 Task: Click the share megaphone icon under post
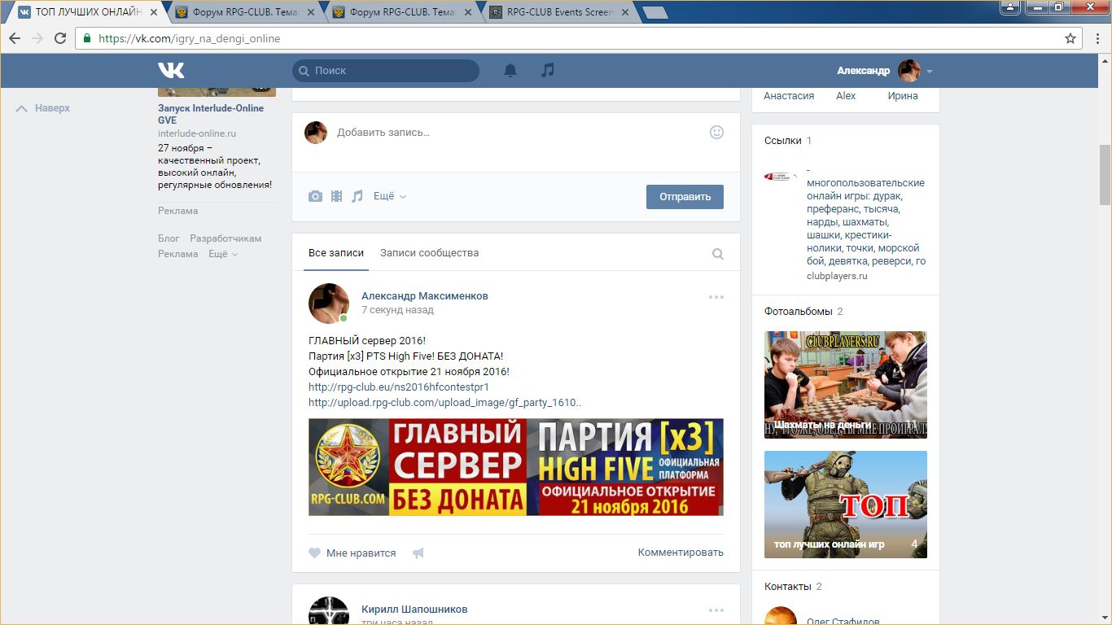(418, 553)
